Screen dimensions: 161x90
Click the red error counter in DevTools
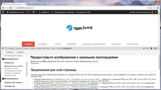point(144,48)
